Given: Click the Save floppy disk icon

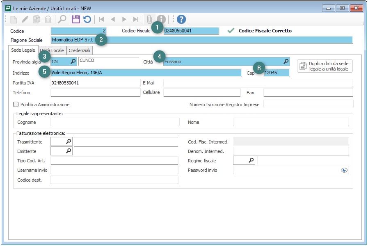Looking at the screenshot, I should click(76, 19).
